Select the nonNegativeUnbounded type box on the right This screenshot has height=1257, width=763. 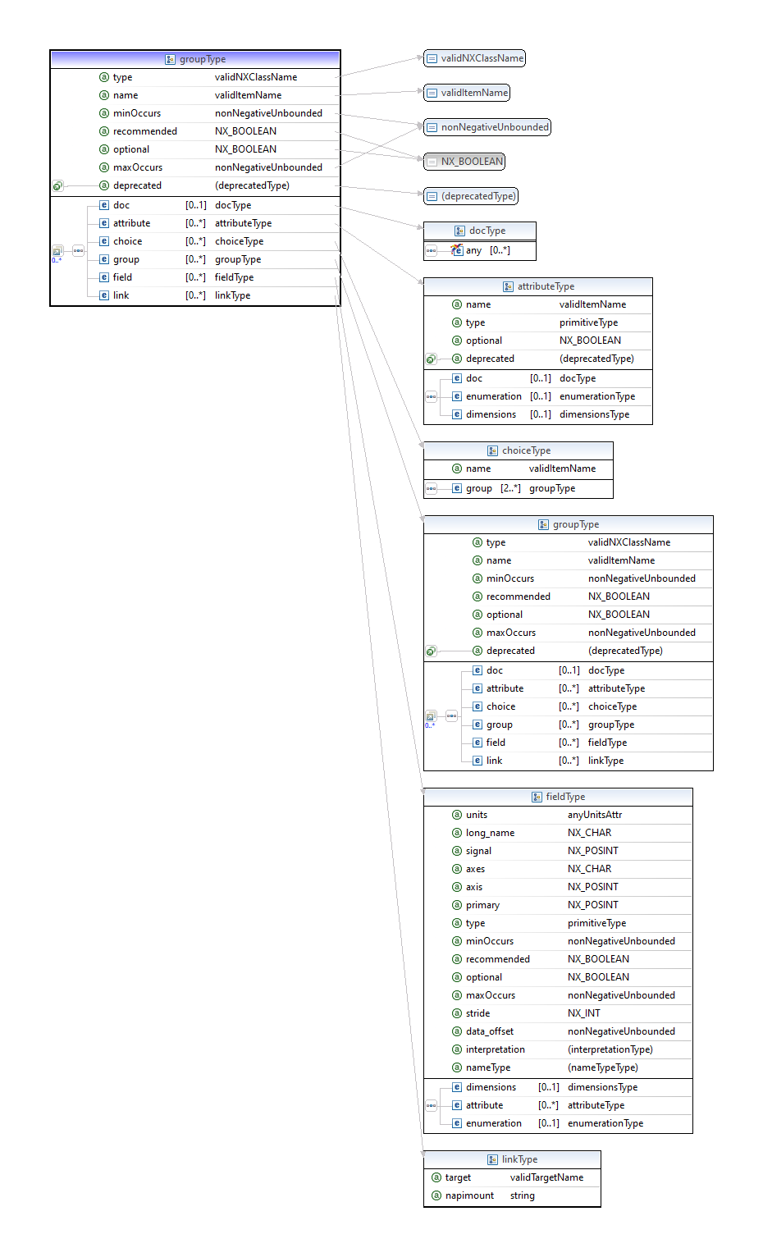487,127
